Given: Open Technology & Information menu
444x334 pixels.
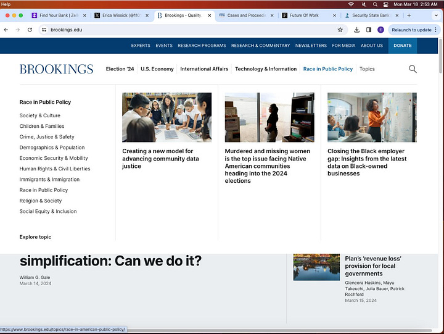Looking at the screenshot, I should point(266,69).
